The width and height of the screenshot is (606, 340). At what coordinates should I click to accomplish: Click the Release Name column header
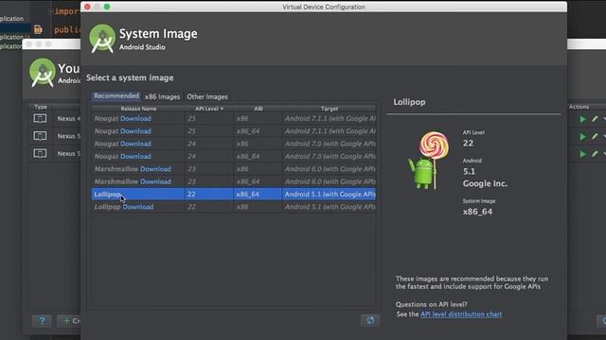(138, 109)
